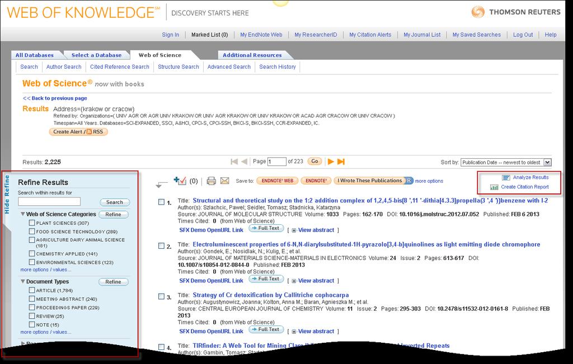Screen dimensions: 573x364
Task: Check the Food Science Technology category
Action: 32,231
